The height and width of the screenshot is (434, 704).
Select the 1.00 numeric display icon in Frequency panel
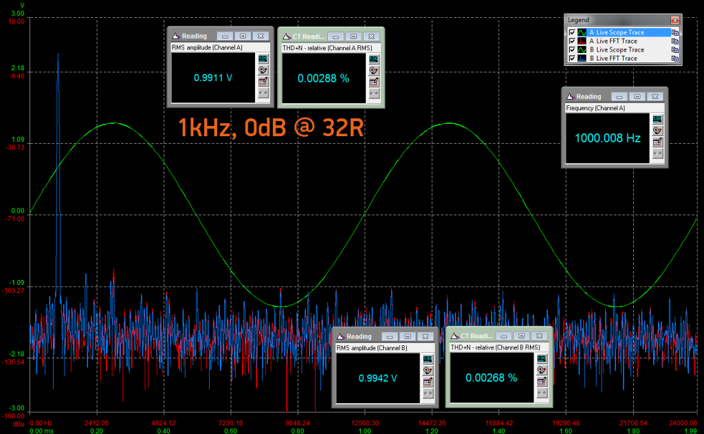point(658,119)
